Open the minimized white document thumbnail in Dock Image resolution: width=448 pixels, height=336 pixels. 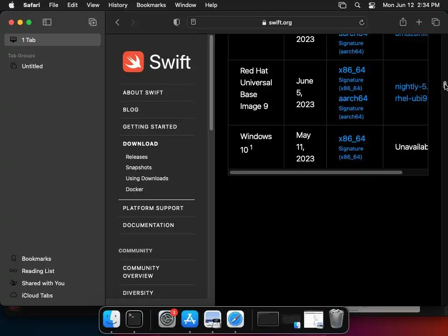[313, 319]
